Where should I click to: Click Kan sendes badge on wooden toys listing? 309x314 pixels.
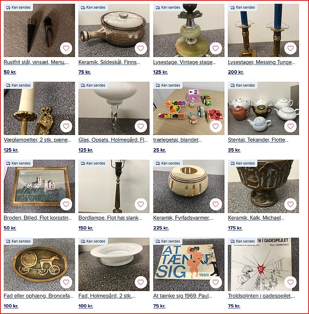(x=168, y=85)
